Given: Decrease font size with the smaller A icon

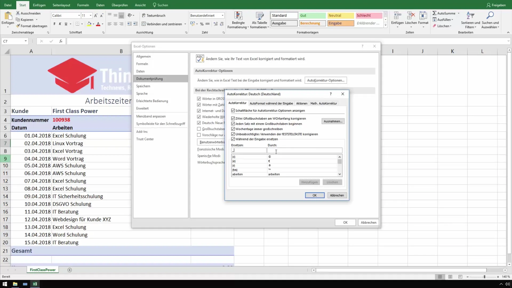Looking at the screenshot, I should coord(102,15).
